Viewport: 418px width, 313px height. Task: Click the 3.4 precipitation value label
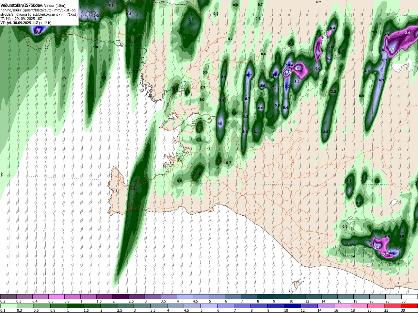330,47
